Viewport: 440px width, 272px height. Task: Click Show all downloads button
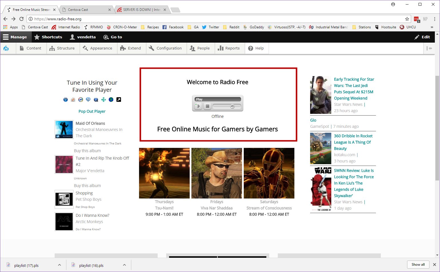[418, 265]
